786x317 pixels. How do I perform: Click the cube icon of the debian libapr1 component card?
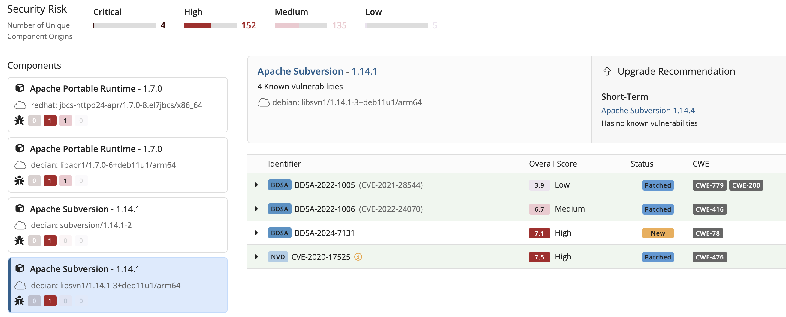click(20, 148)
